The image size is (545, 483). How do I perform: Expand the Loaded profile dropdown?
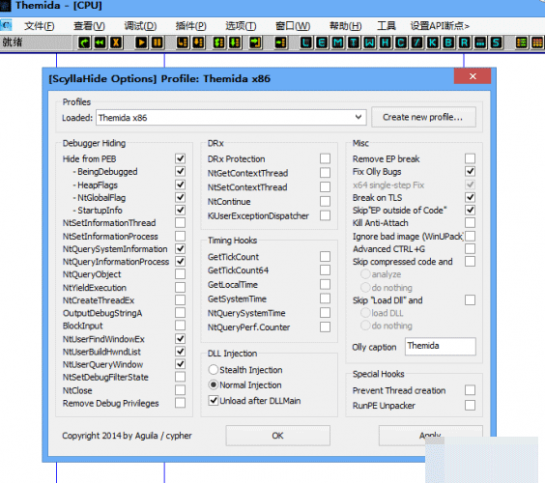pos(359,118)
